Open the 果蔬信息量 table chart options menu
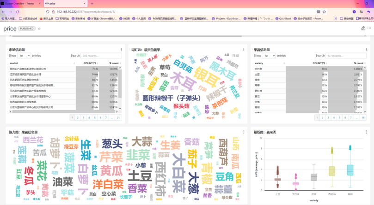The height and width of the screenshot is (205, 374). [x=367, y=49]
